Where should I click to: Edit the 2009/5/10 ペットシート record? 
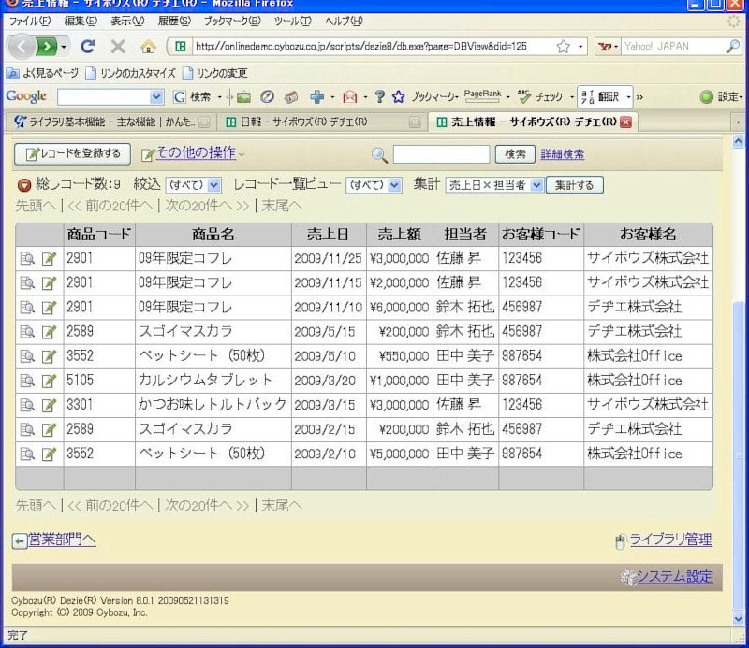pos(49,356)
